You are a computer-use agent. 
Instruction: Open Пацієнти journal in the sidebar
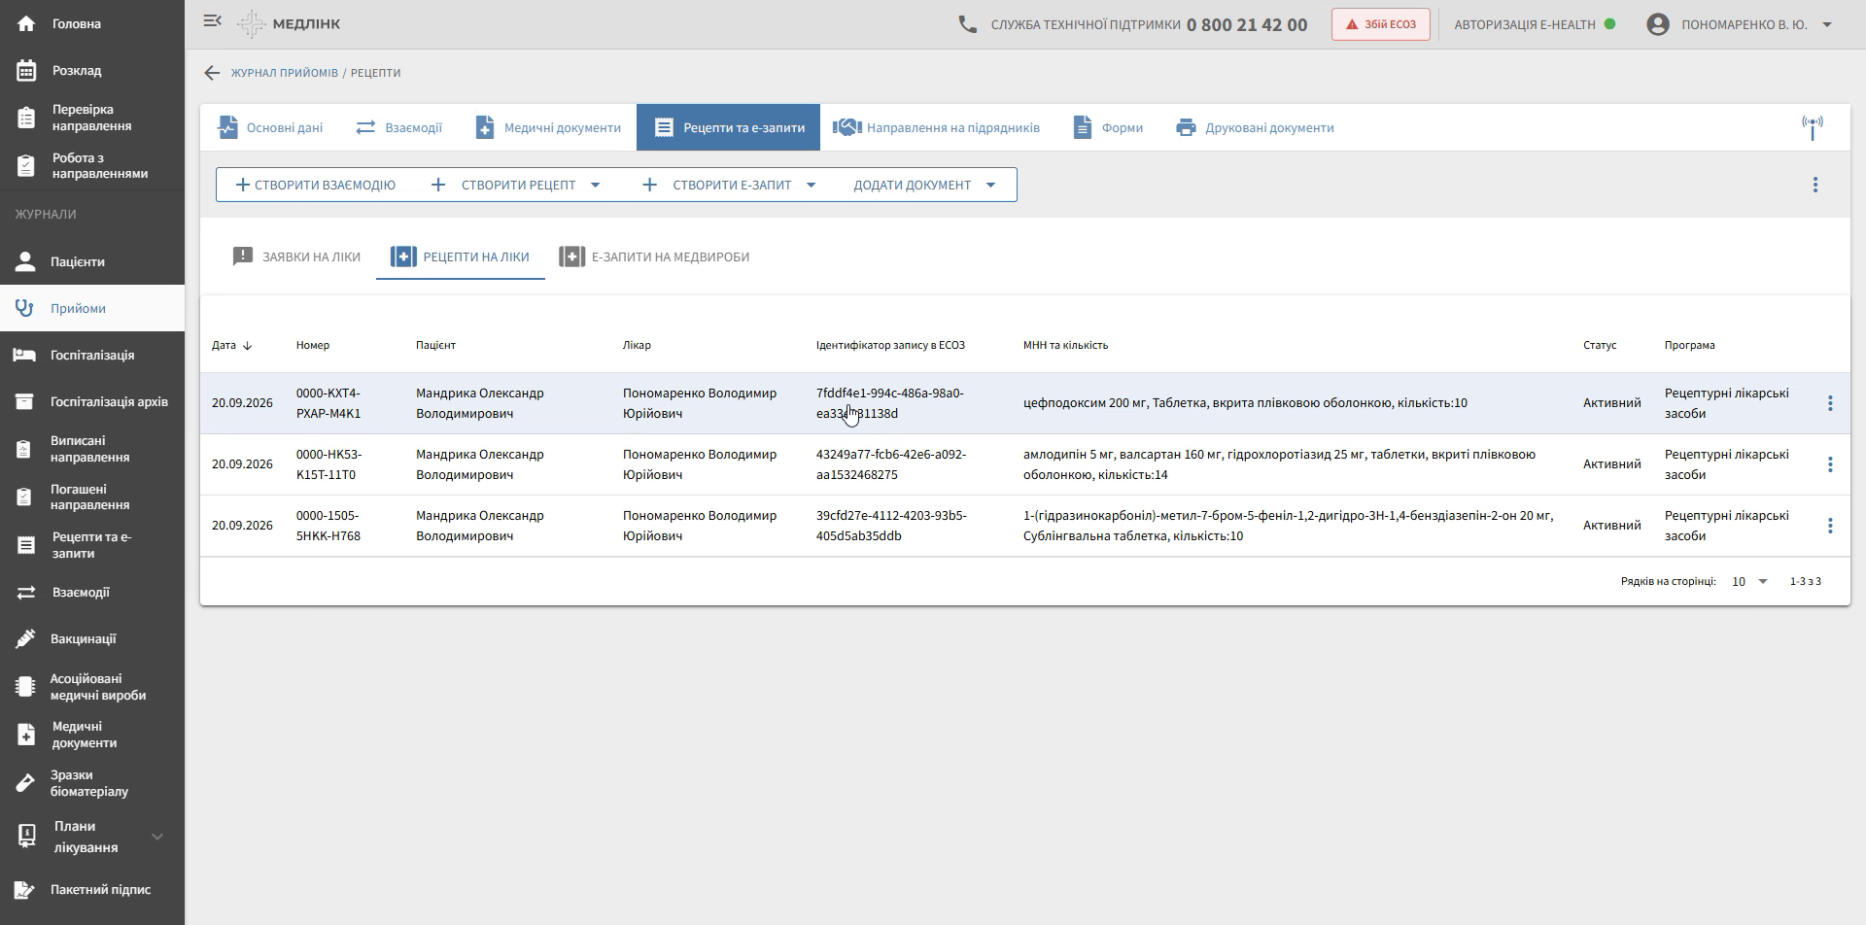point(92,261)
